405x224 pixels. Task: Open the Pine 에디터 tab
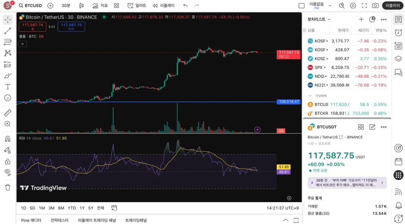tap(31, 220)
